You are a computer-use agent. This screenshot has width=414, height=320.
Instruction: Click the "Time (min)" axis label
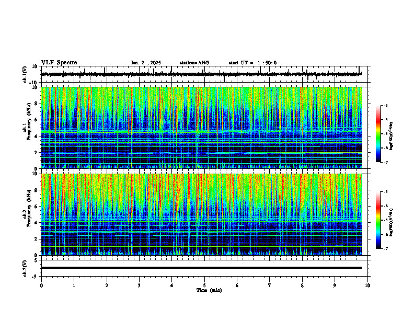click(x=209, y=290)
